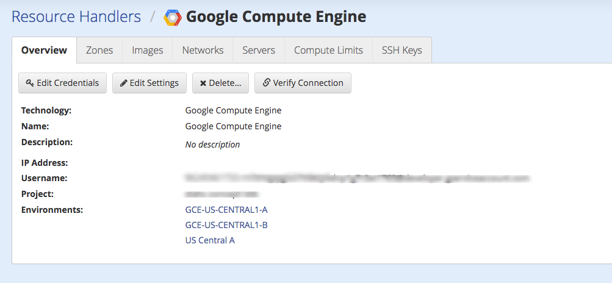Click the X icon on Delete button

(x=203, y=83)
